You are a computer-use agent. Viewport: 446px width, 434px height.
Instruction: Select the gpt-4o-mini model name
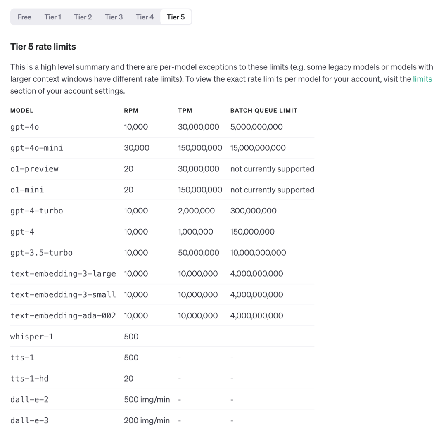point(37,148)
